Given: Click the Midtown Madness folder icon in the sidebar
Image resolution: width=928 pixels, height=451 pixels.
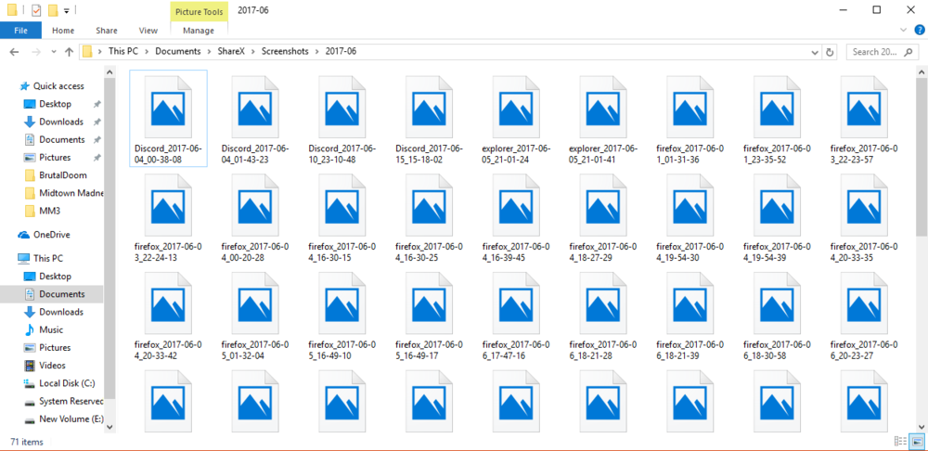Looking at the screenshot, I should point(30,193).
